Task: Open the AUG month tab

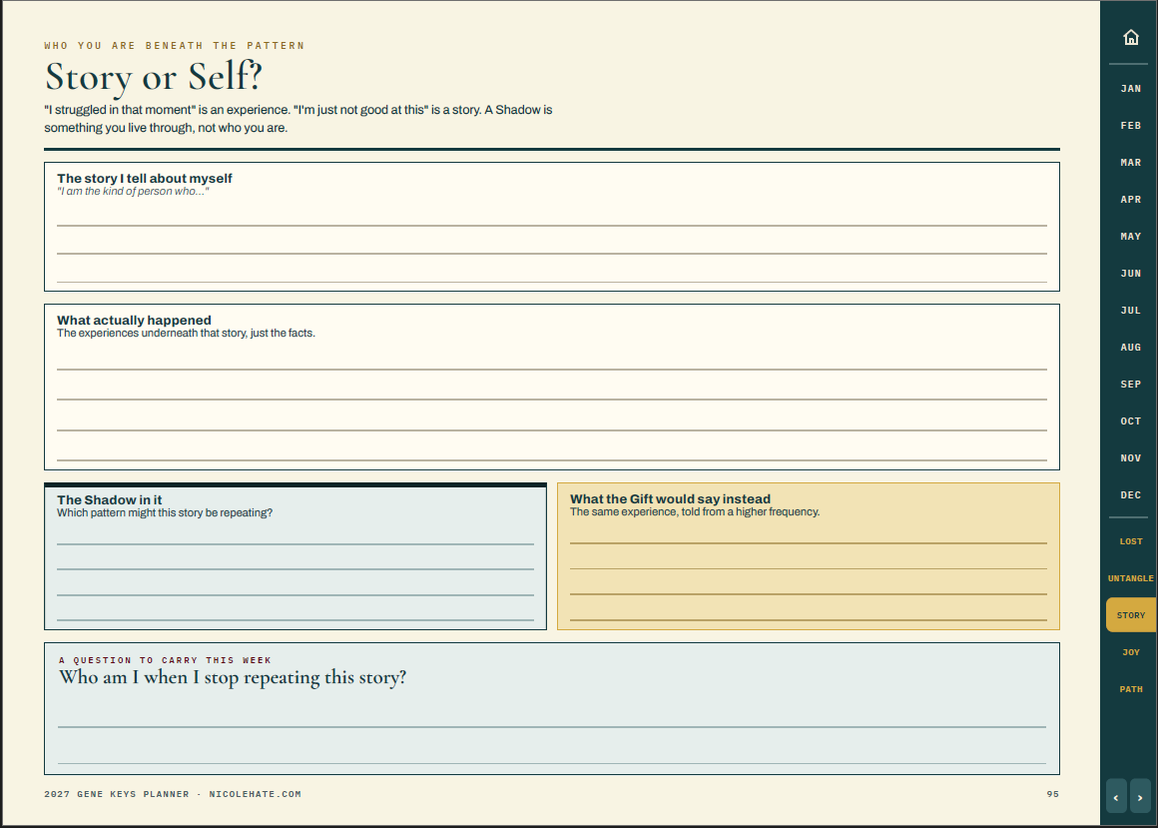Action: [1131, 348]
